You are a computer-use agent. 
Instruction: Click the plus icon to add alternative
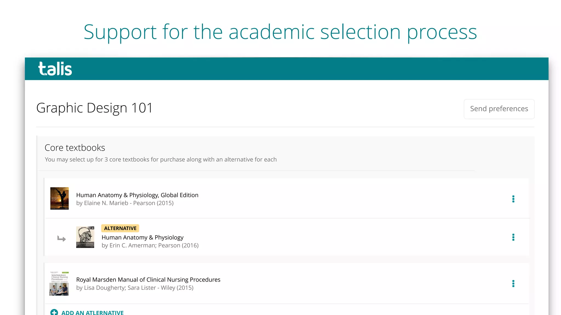click(54, 312)
